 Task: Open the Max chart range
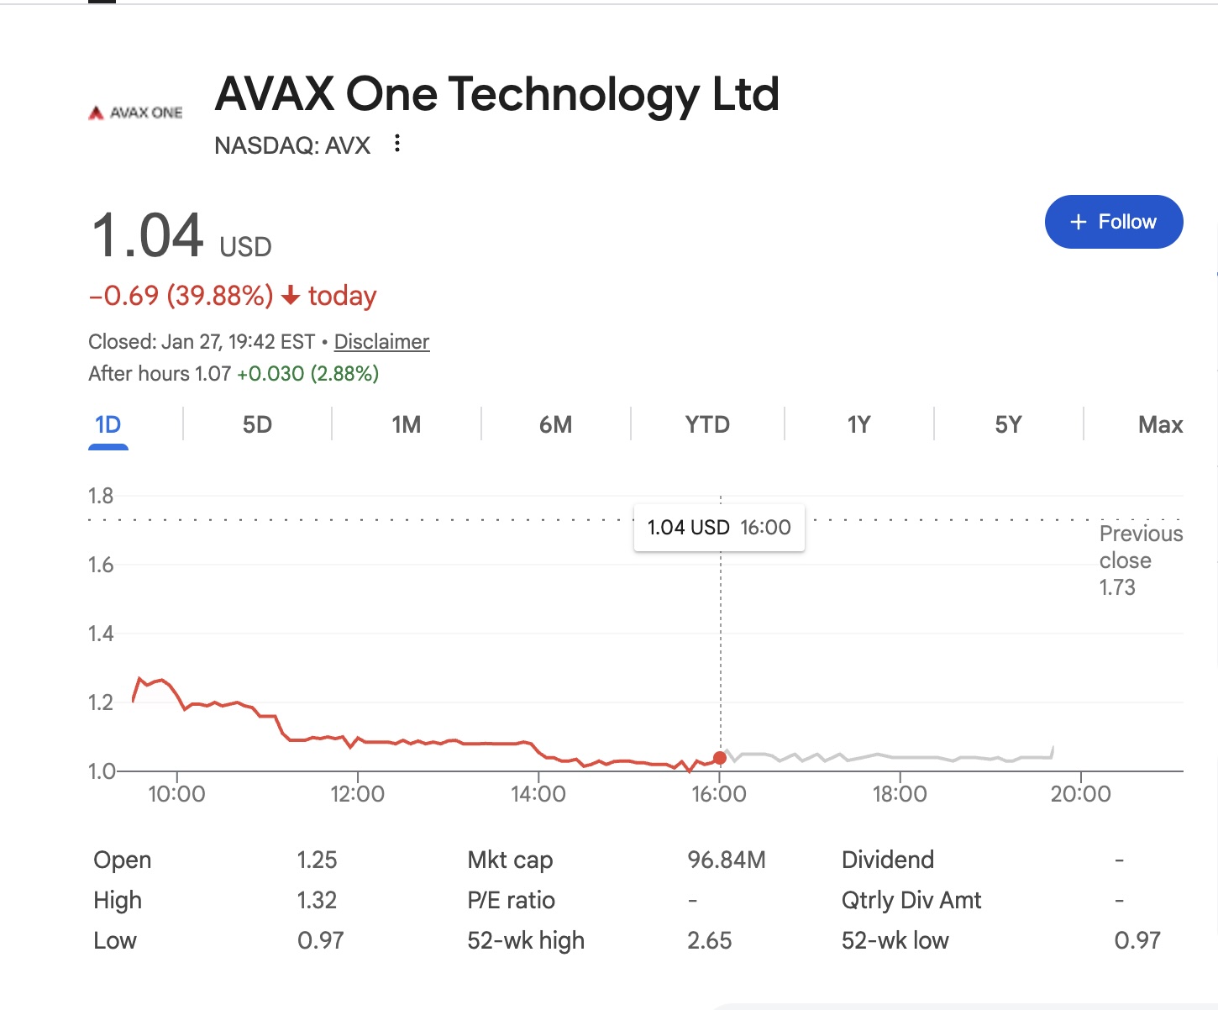coord(1161,424)
